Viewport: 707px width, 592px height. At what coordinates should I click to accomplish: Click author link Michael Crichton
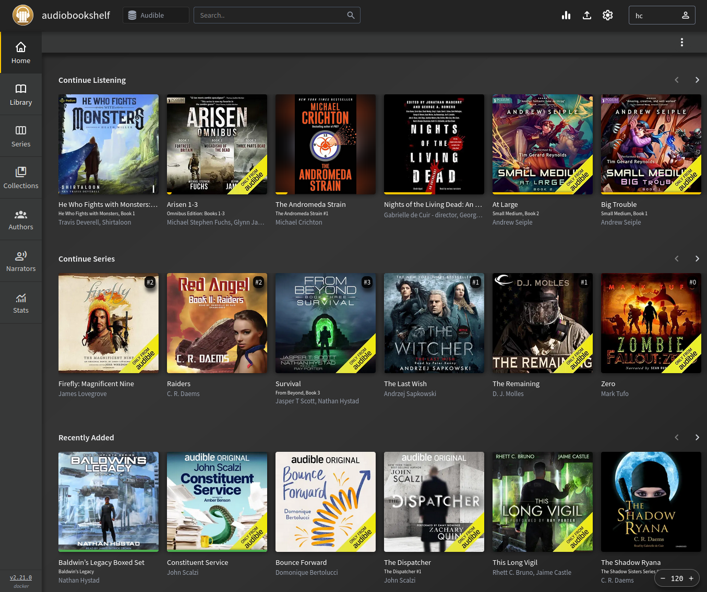point(299,223)
